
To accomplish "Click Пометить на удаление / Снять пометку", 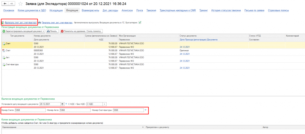I will (81, 31).
